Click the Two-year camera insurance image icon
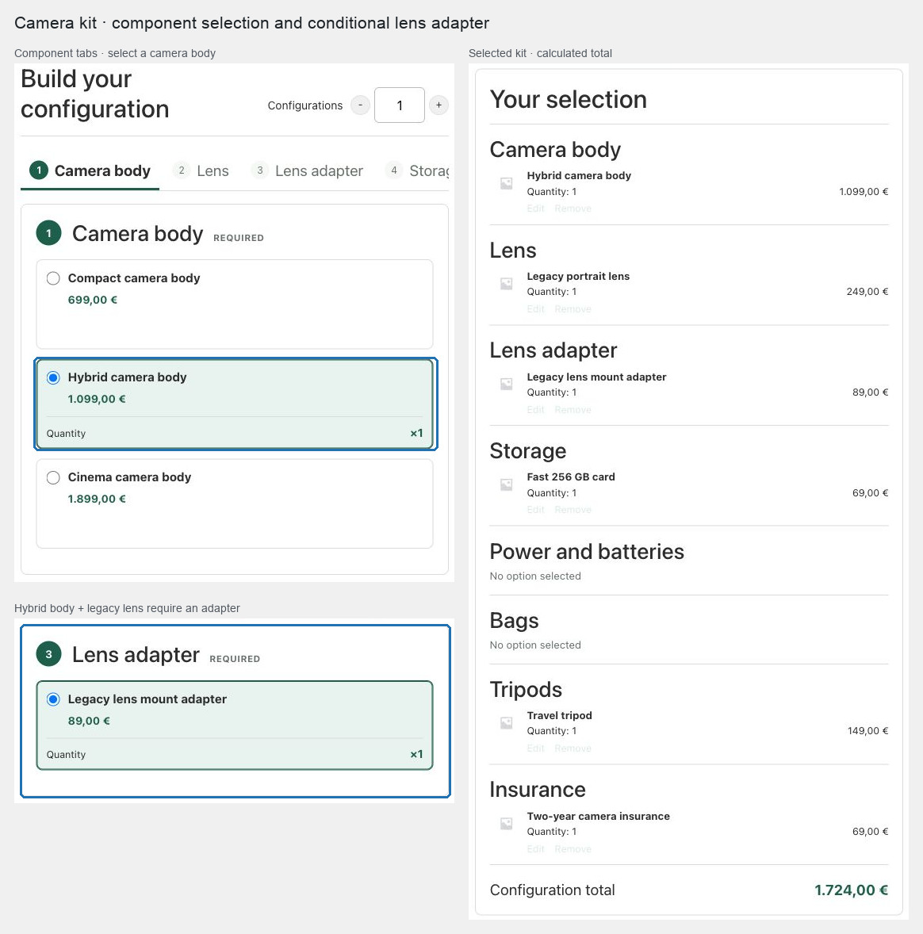 [507, 824]
